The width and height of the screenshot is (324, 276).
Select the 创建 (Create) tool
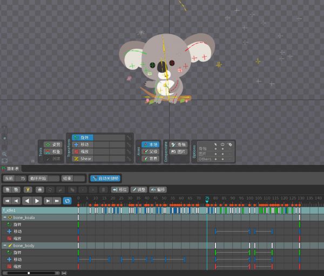click(x=53, y=159)
